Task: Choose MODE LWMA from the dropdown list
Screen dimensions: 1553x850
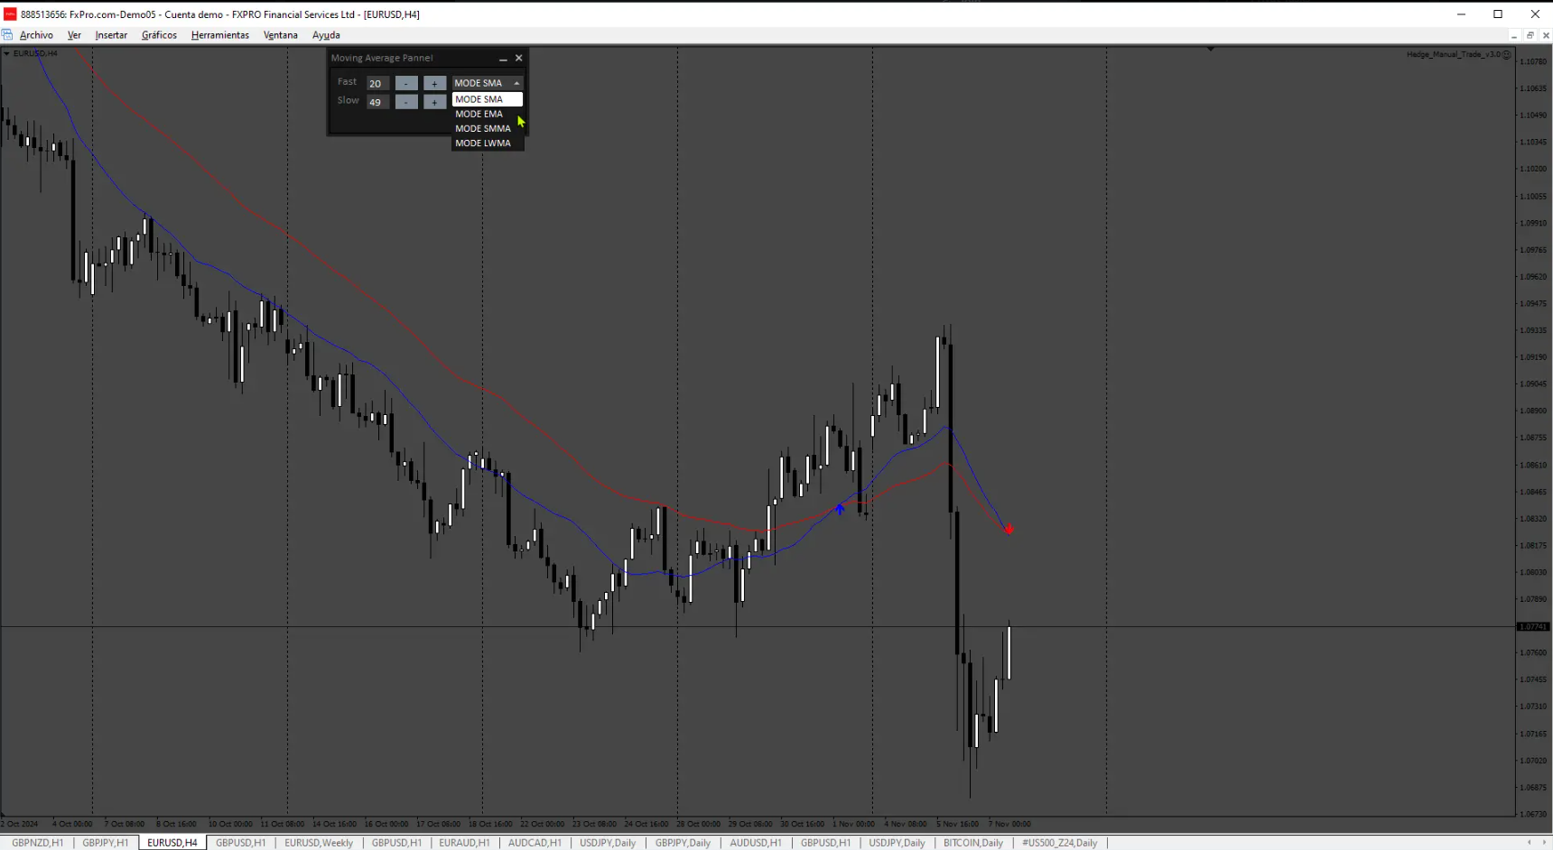Action: coord(488,143)
